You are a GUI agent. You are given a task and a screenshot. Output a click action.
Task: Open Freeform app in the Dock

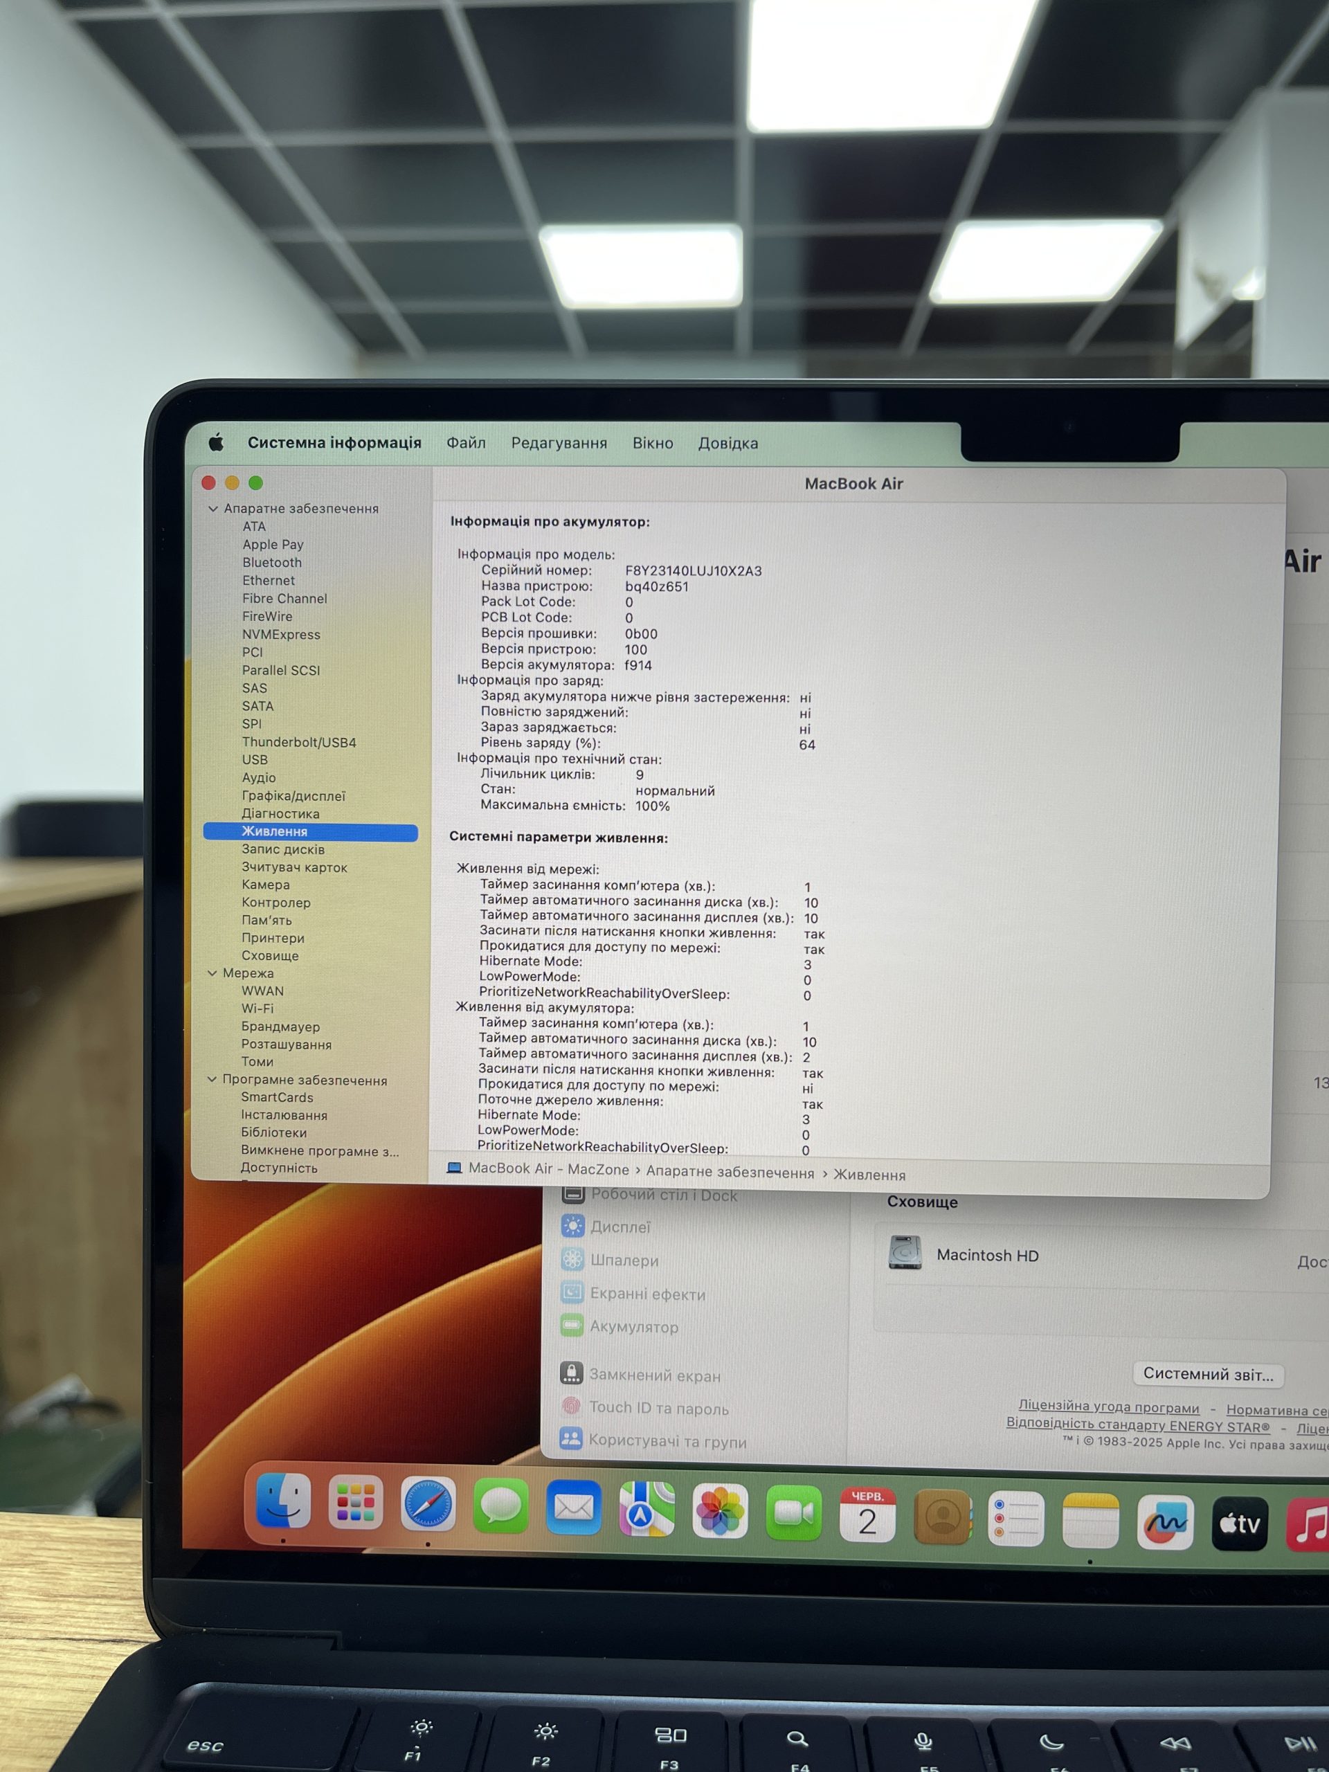(x=1165, y=1521)
